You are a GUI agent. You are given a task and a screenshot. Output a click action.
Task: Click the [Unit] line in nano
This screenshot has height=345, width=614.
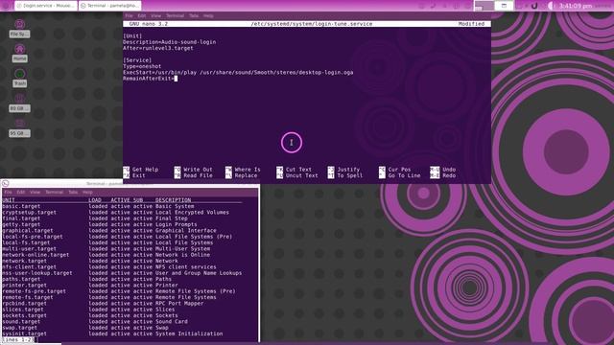pos(132,36)
